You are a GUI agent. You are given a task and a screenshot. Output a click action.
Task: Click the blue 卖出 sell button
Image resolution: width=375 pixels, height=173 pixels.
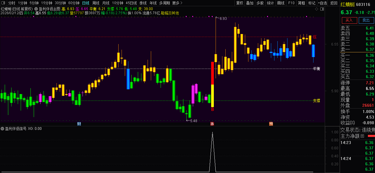tap(366, 20)
